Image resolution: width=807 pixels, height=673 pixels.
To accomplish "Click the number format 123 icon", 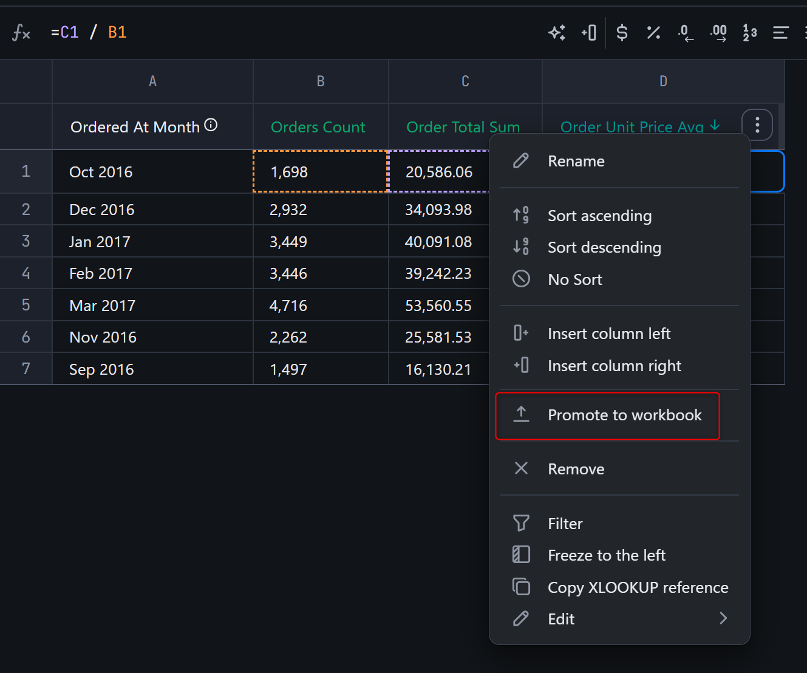I will [x=750, y=33].
